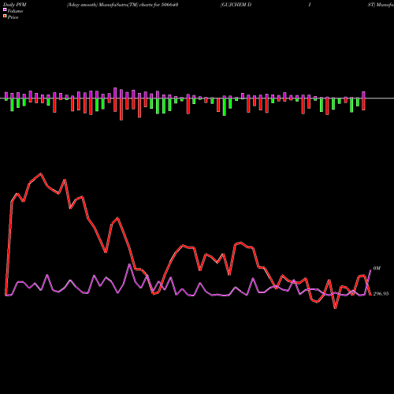Click the 296.95 price value label

381,294
